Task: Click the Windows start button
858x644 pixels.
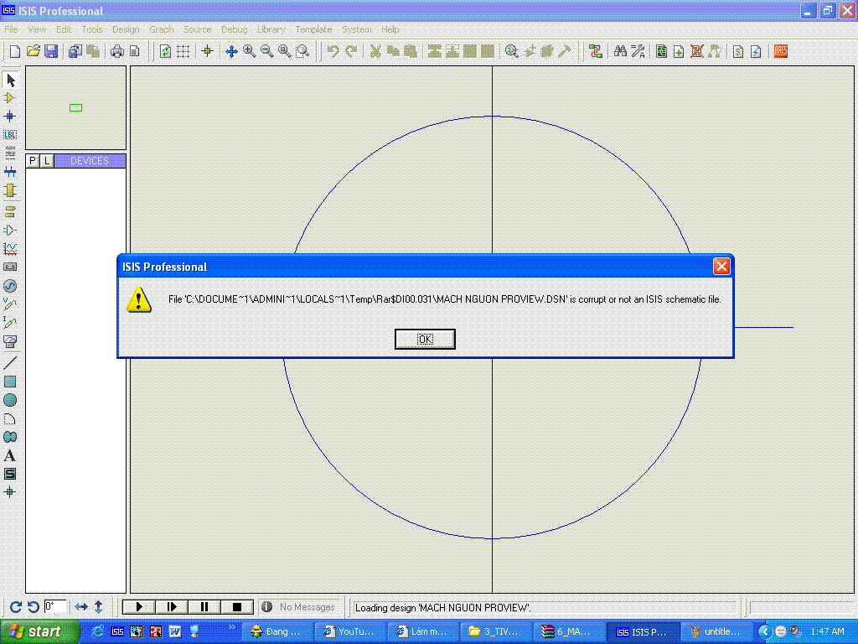Action: [x=39, y=631]
